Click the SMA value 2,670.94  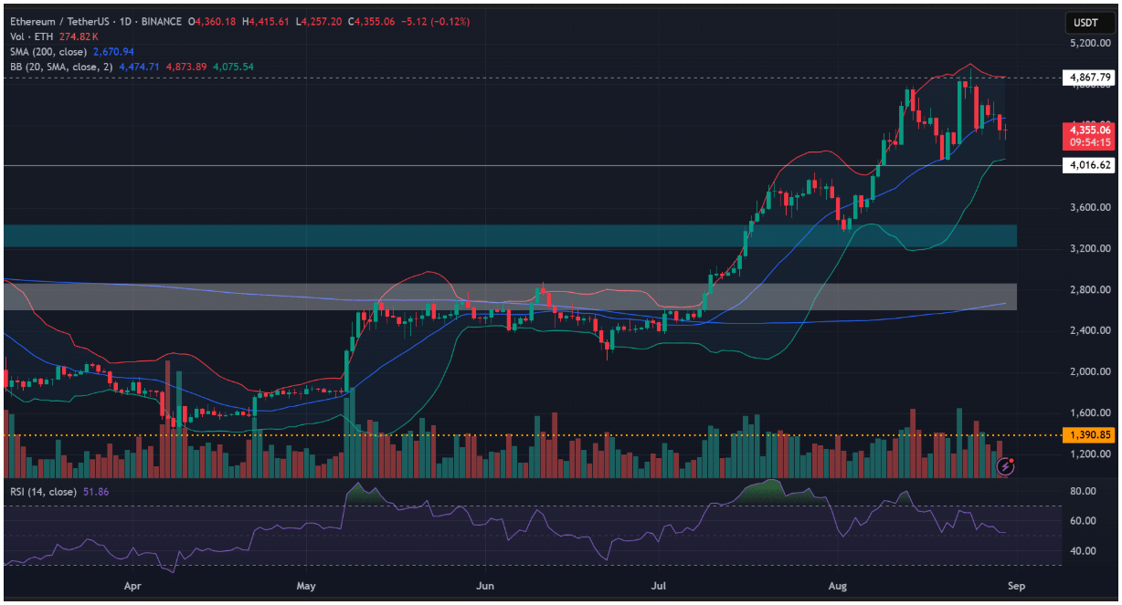click(x=113, y=52)
